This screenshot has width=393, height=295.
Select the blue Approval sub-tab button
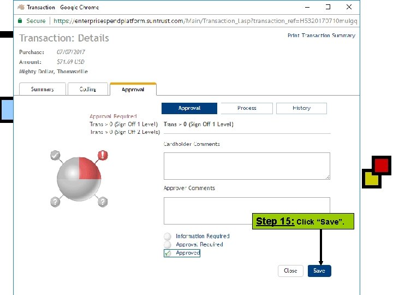[189, 108]
